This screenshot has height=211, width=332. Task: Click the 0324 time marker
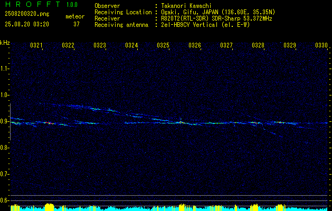[x=131, y=45]
